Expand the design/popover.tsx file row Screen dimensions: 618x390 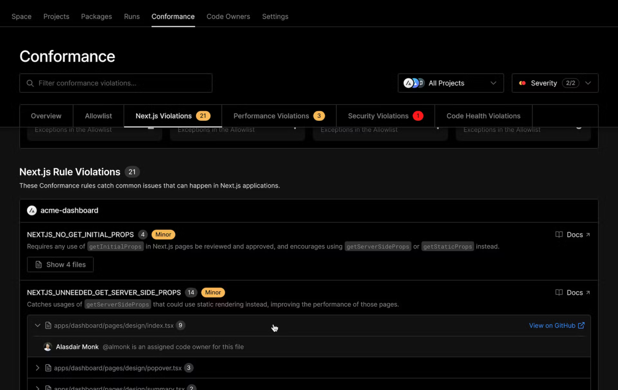[x=37, y=368]
